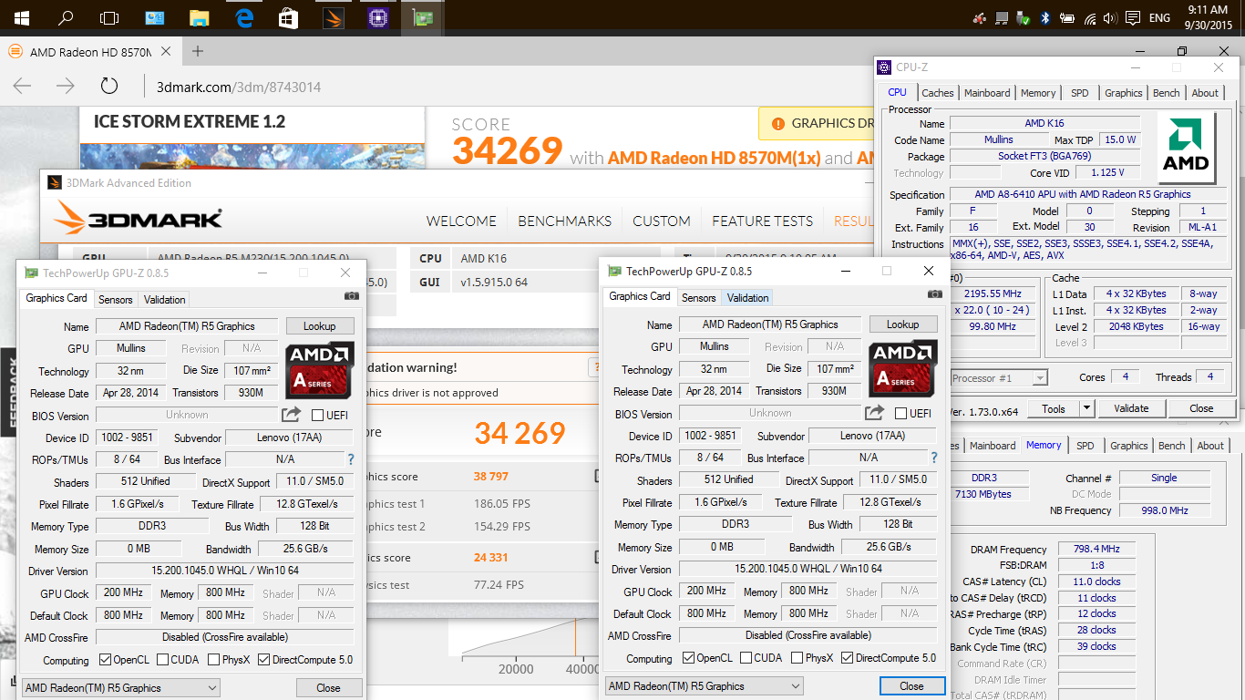This screenshot has width=1245, height=700.
Task: Open the BENCHMARKS tab in 3DMark
Action: (564, 221)
